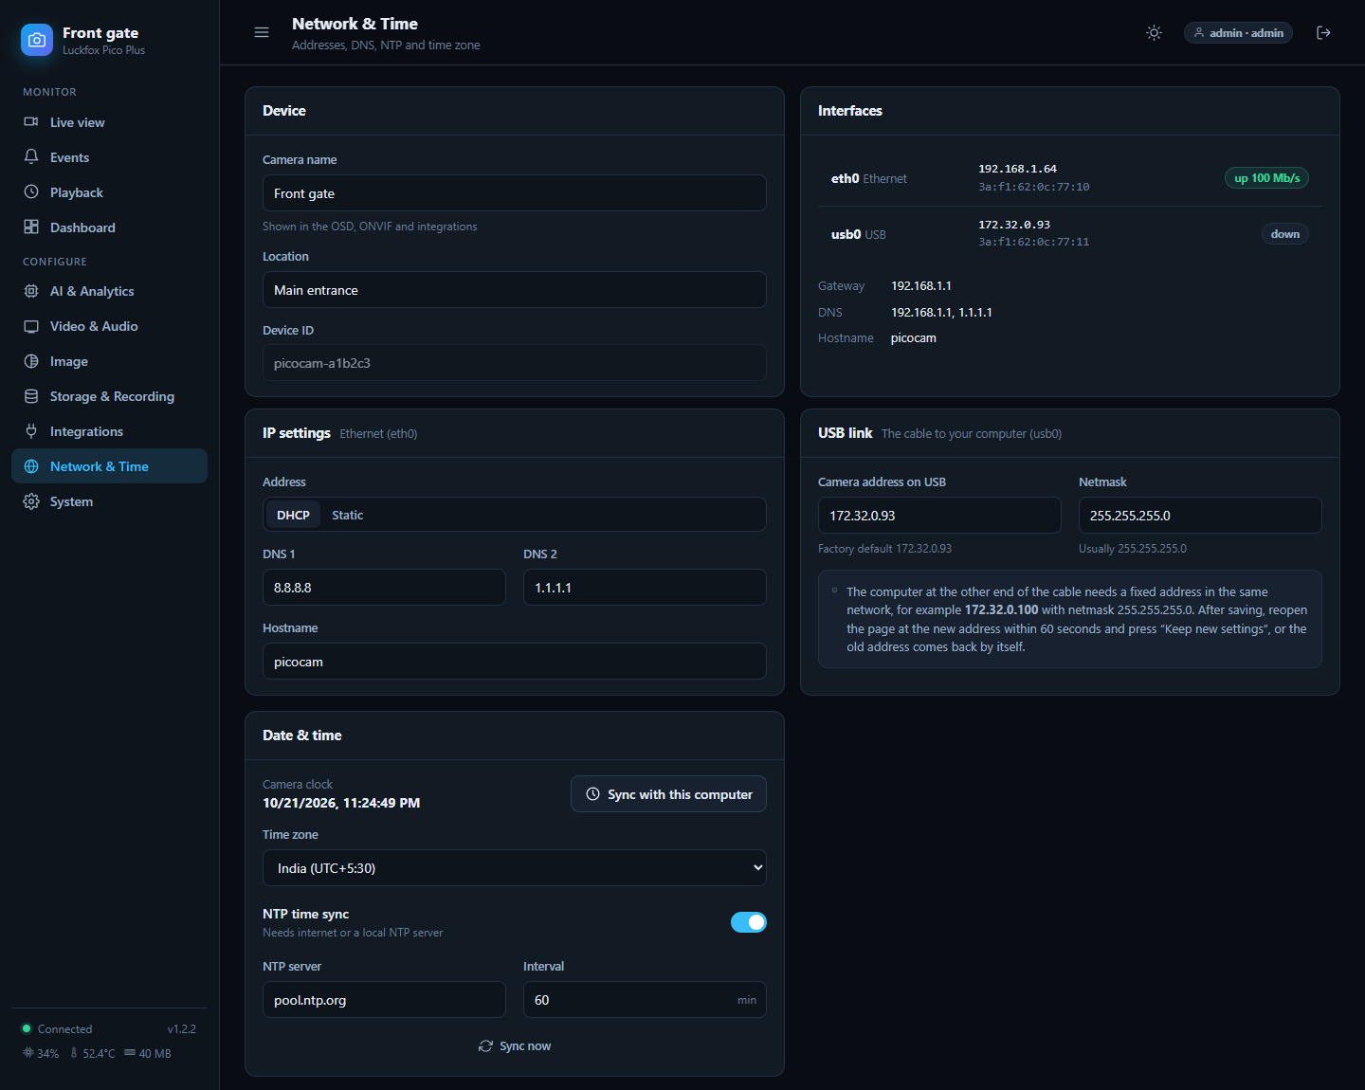Click the DNS 1 input field

click(384, 588)
